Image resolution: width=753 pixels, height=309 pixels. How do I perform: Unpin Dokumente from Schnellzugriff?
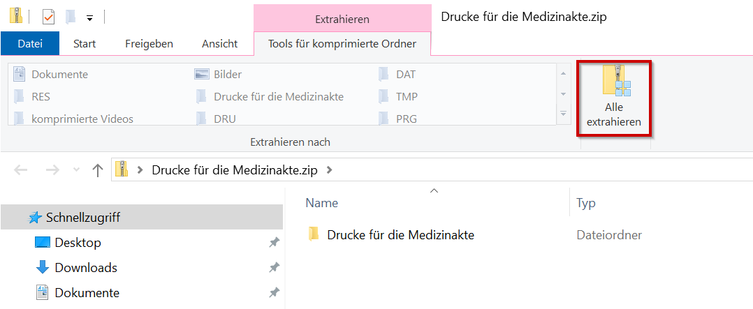coord(274,293)
